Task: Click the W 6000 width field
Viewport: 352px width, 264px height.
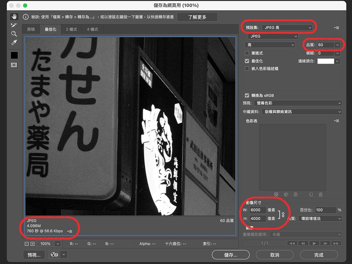Action: coord(258,210)
